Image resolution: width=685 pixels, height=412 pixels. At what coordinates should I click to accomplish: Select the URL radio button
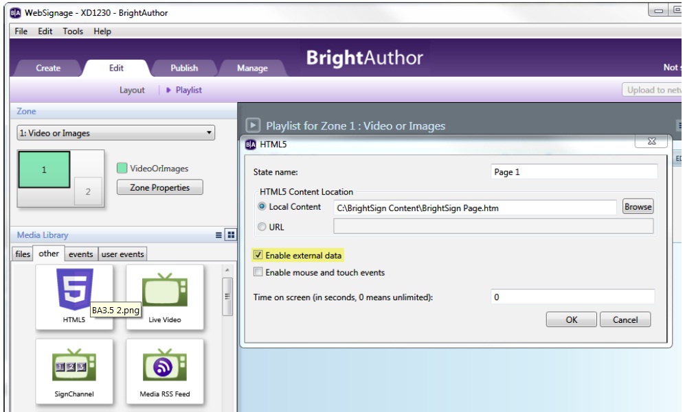click(x=262, y=227)
